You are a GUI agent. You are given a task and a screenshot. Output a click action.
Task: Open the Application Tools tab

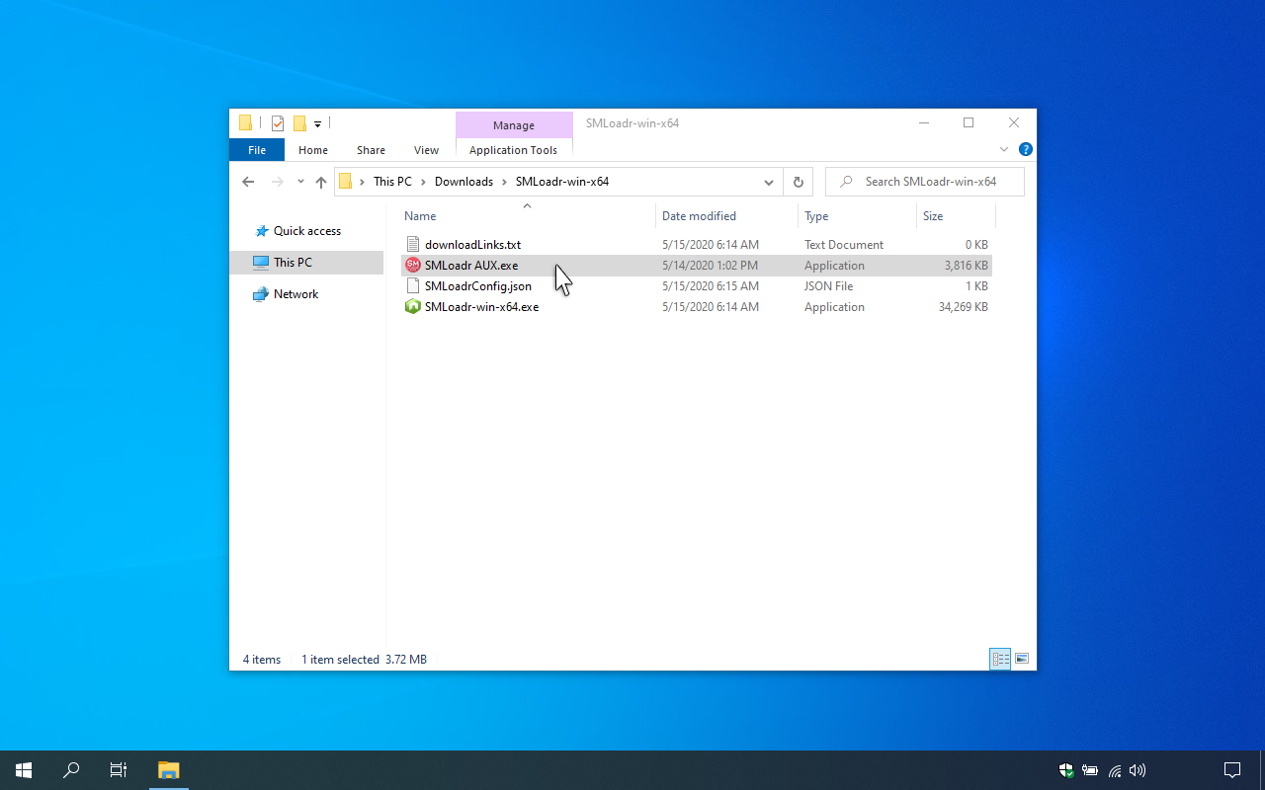click(513, 150)
